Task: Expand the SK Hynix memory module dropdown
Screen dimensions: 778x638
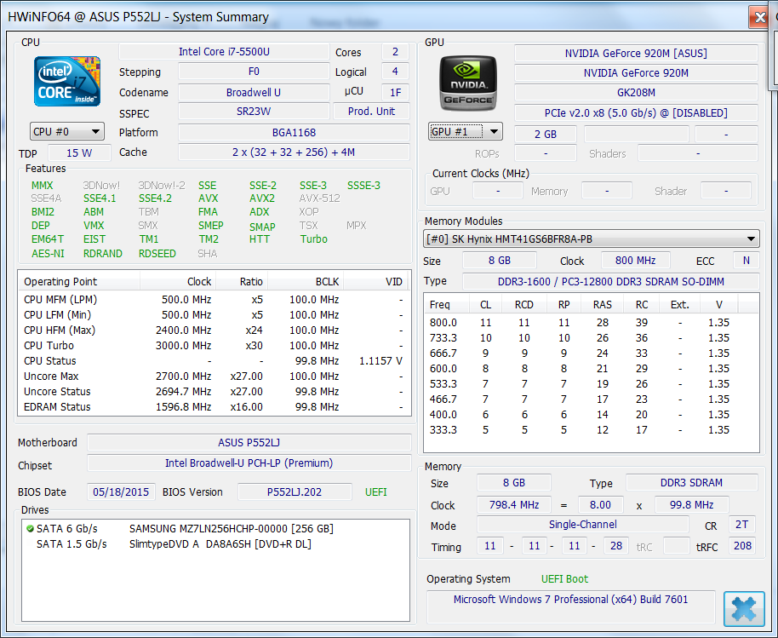Action: pos(591,239)
